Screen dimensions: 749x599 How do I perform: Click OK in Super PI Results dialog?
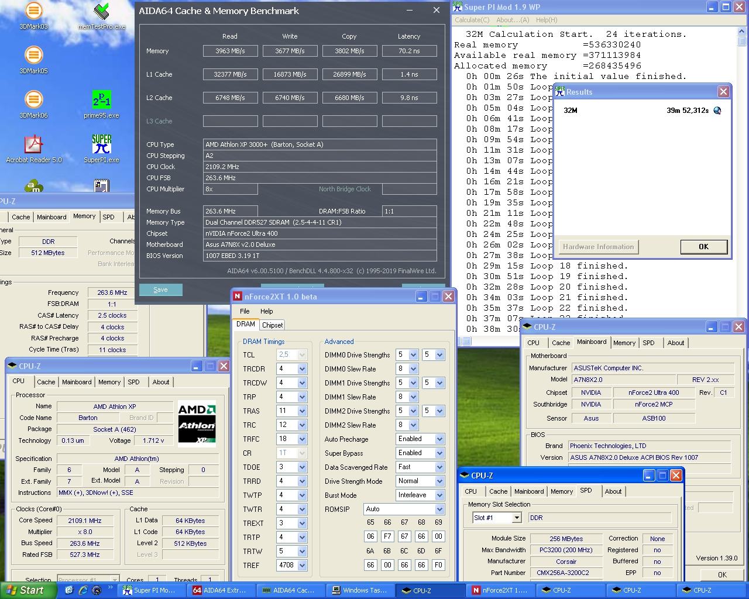tap(703, 247)
